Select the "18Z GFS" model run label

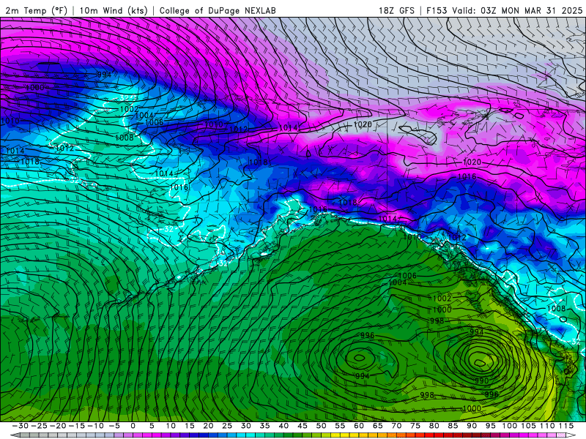[x=396, y=10]
